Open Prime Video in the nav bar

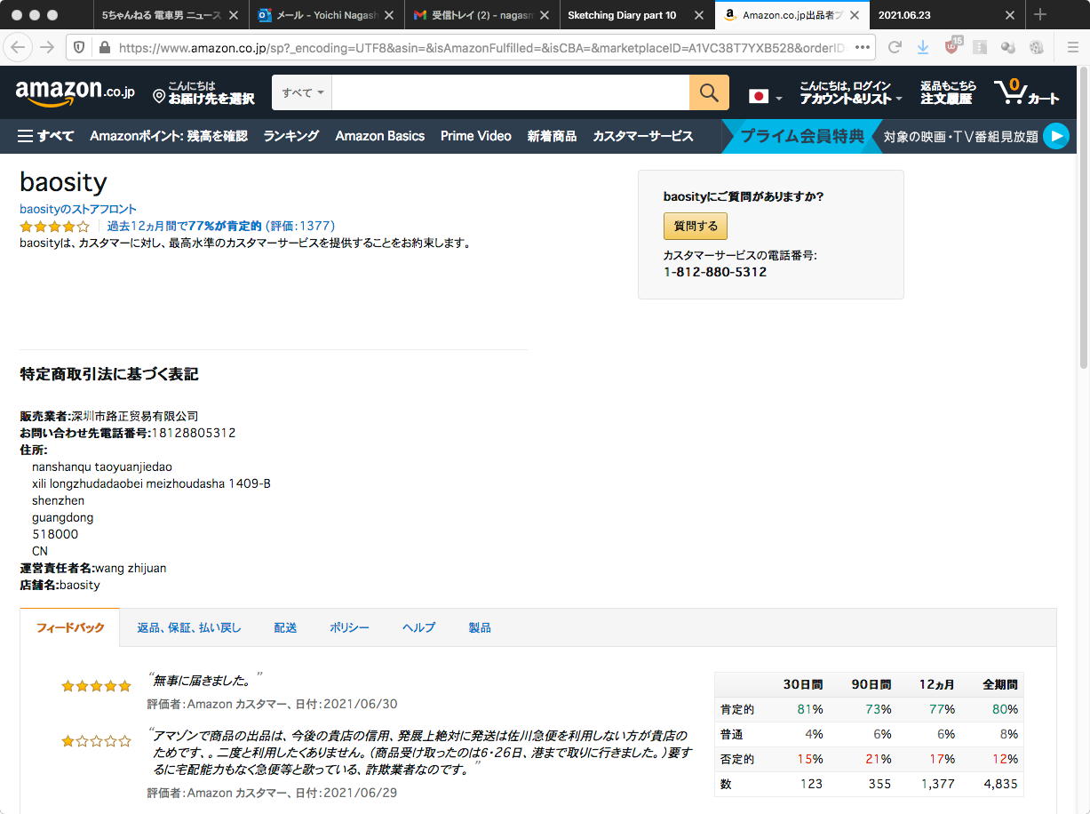pos(476,136)
